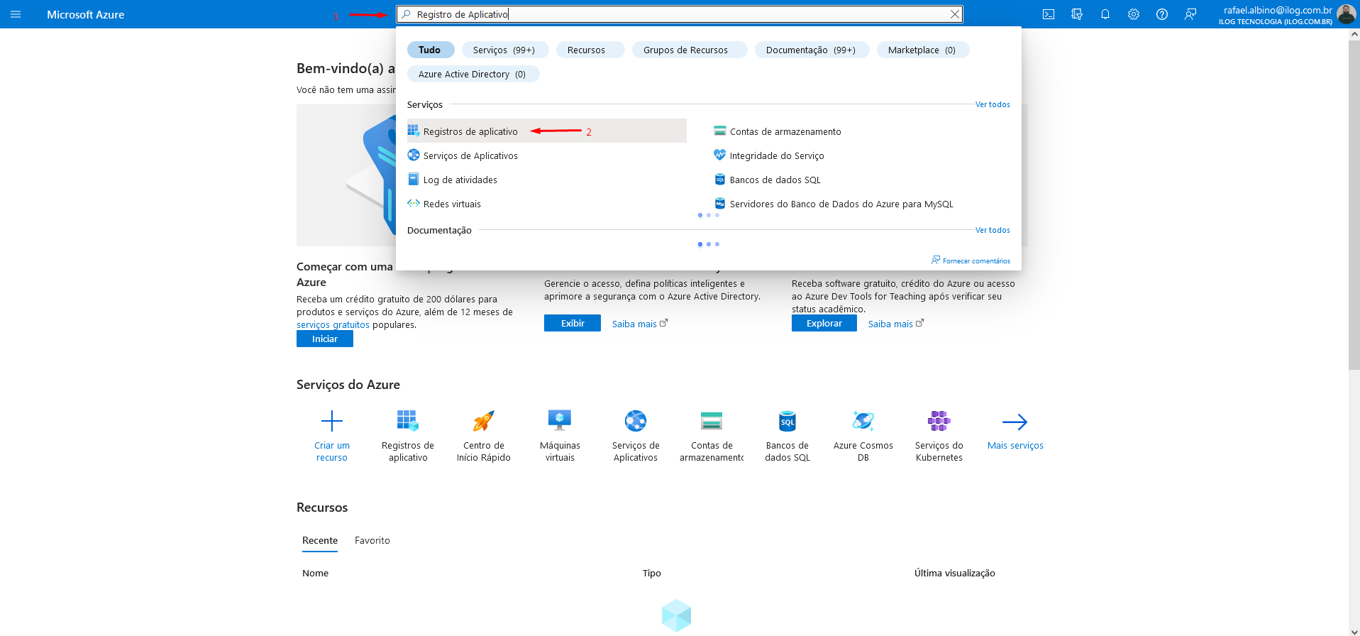Open Centro de Início Rápido tile
This screenshot has height=636, width=1360.
484,436
